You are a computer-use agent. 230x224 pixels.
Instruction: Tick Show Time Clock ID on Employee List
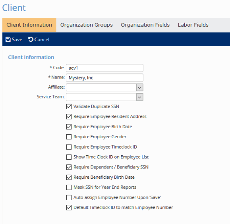[69, 157]
